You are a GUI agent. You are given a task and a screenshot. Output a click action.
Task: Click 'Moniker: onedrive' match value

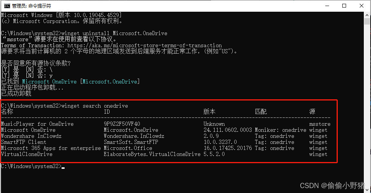(280, 130)
